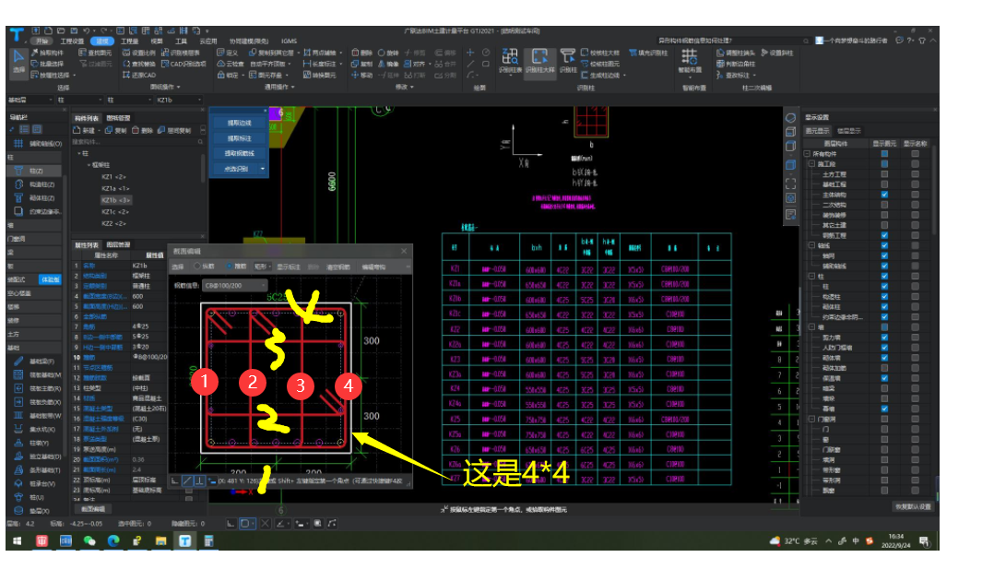The image size is (982, 581).
Task: Click 清空钢筋 in section editor toolbar
Action: (338, 267)
